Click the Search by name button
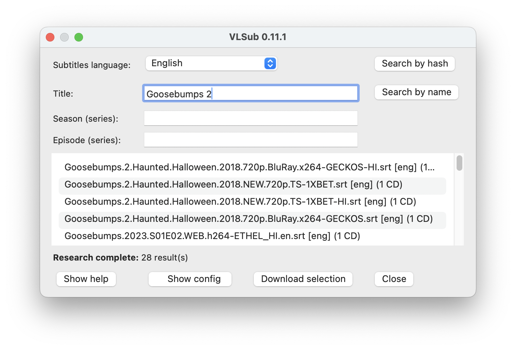This screenshot has width=516, height=350. coord(416,92)
